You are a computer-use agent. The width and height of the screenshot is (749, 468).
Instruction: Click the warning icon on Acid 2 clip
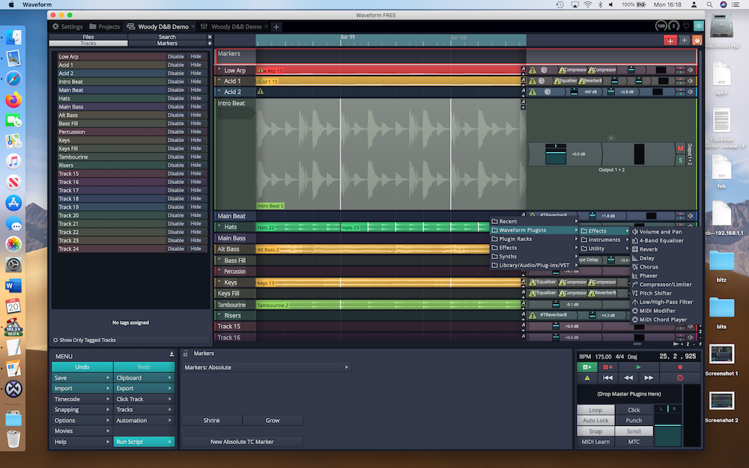(x=261, y=91)
